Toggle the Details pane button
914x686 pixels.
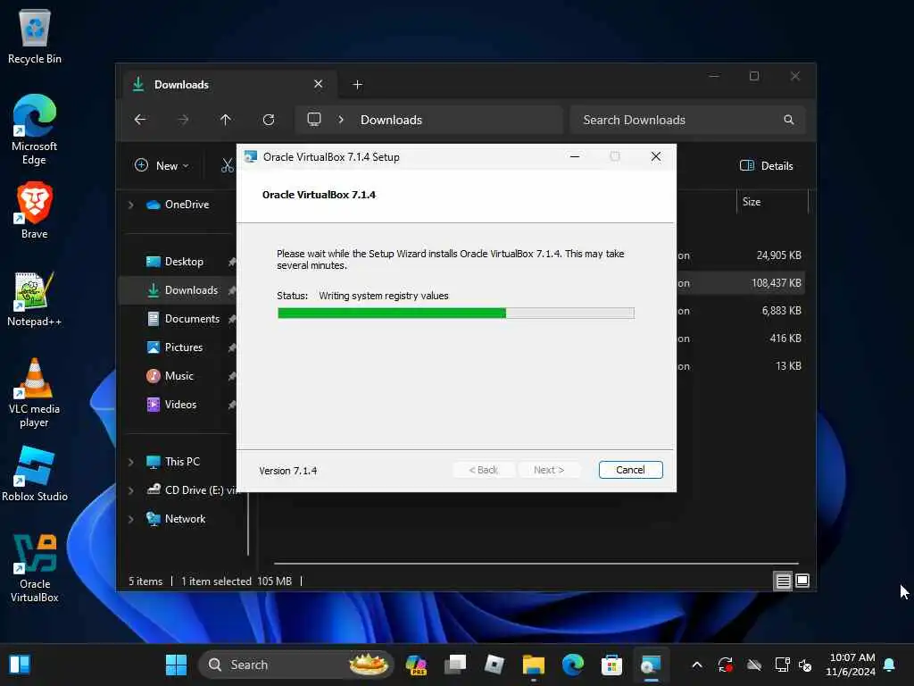coord(767,165)
